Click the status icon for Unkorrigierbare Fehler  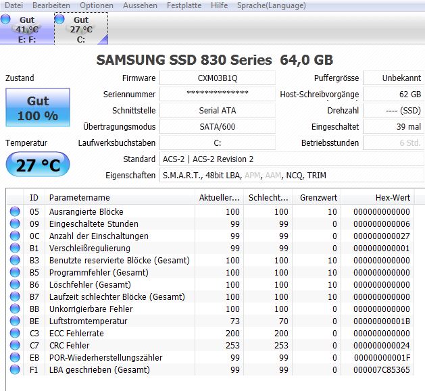coord(15,309)
